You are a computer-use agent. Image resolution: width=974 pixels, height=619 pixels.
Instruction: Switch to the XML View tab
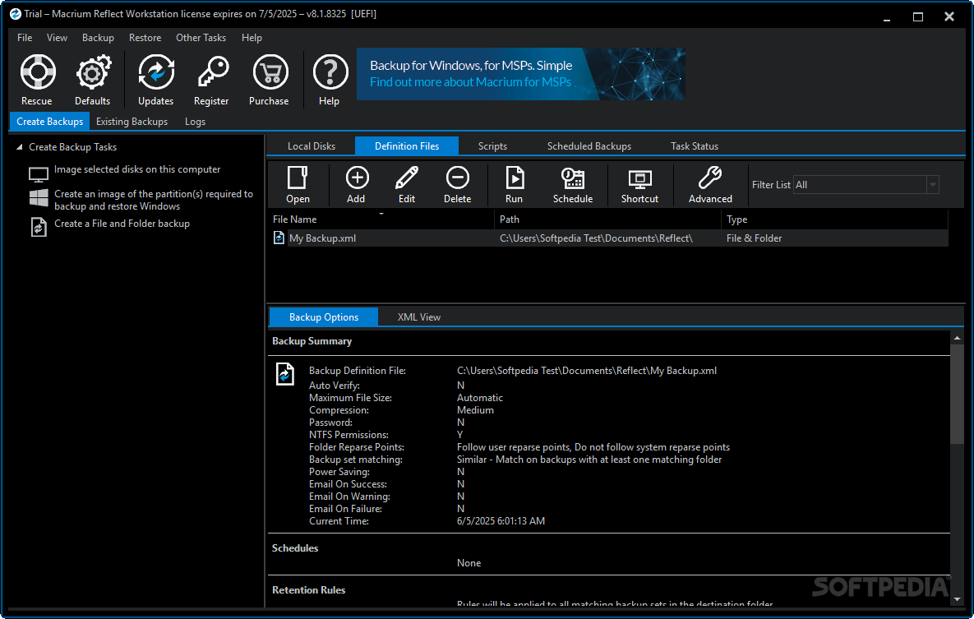pyautogui.click(x=418, y=317)
